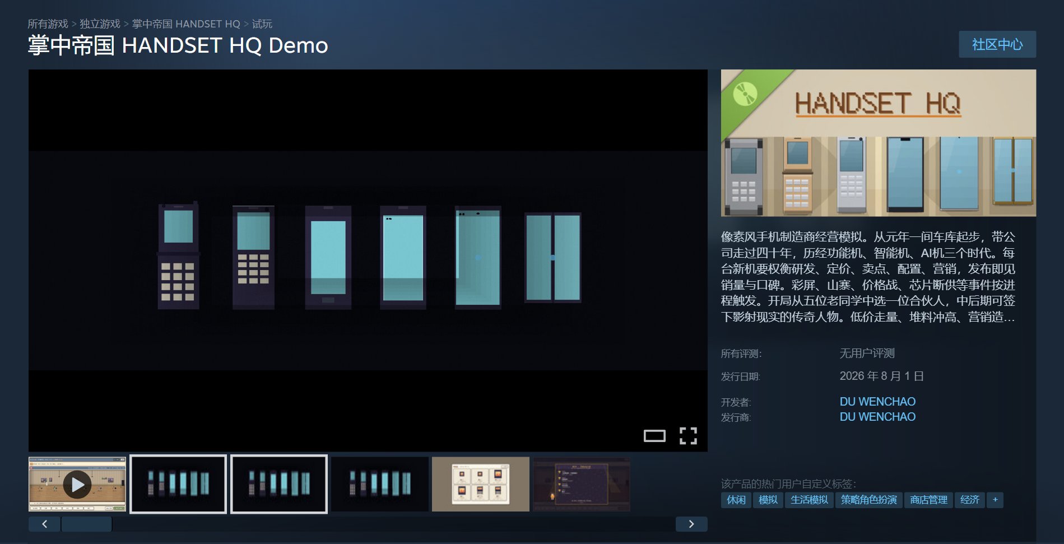This screenshot has height=544, width=1064.
Task: Go to 独立游戏 breadcrumb
Action: (x=100, y=24)
